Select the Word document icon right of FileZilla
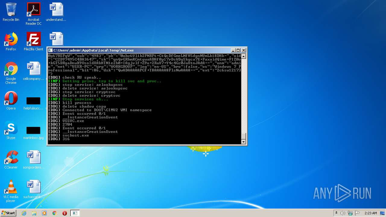This screenshot has width=386, height=217. (56, 39)
